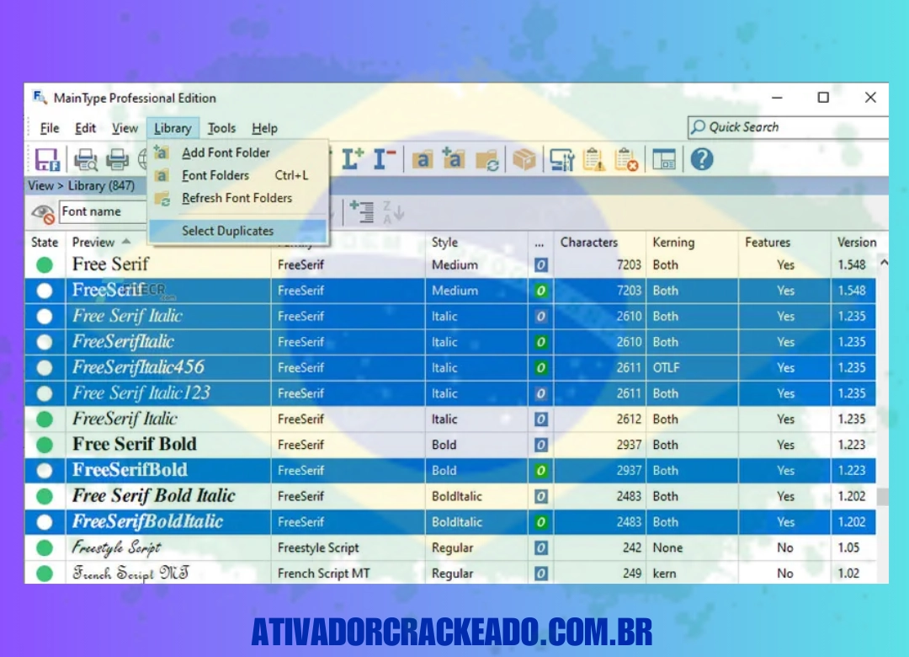
Task: Open the Tools menu
Action: coord(221,128)
